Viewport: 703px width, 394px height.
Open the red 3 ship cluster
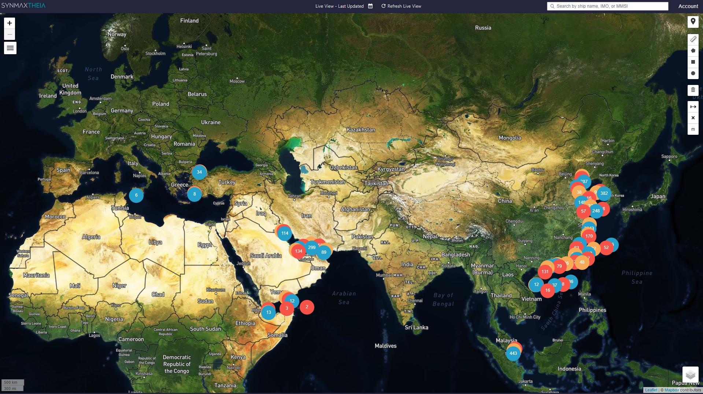pos(287,308)
